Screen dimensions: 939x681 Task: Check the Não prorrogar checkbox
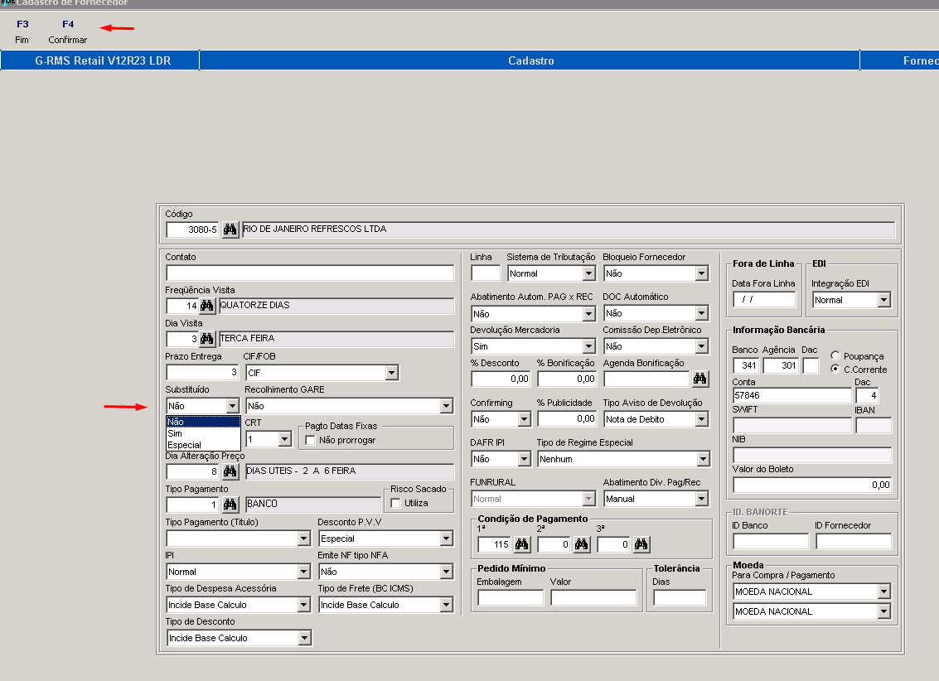(310, 441)
